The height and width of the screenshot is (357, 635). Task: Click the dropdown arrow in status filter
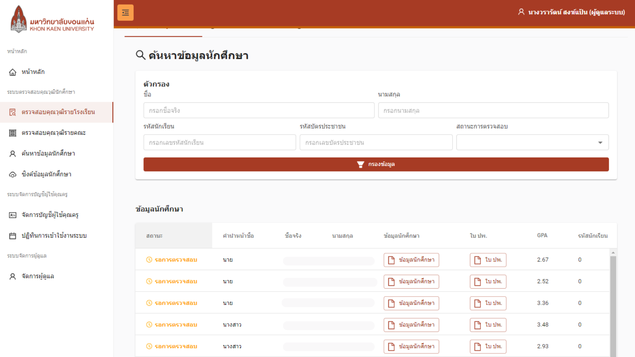tap(600, 142)
